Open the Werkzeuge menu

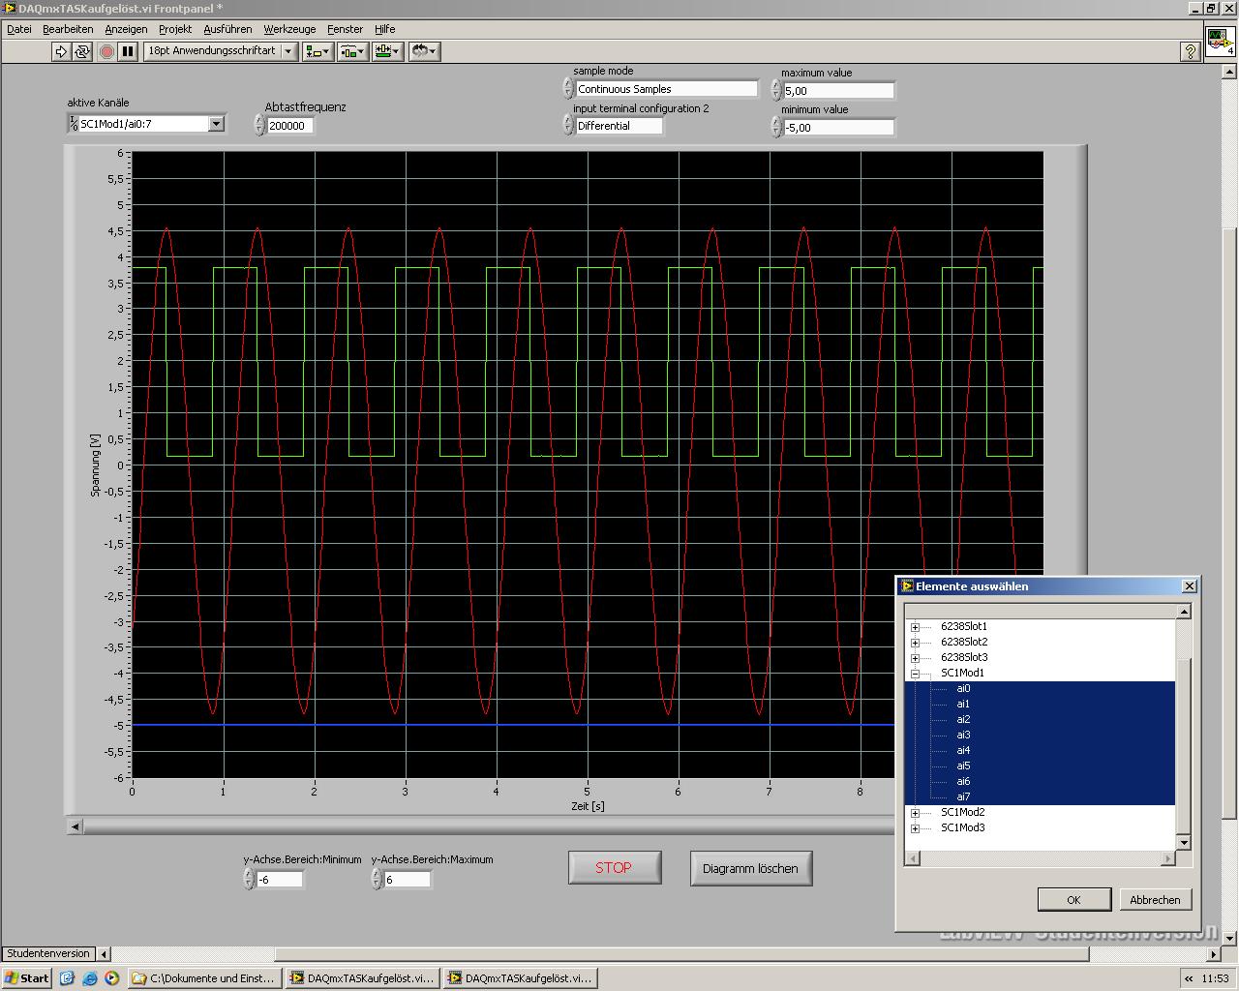289,29
